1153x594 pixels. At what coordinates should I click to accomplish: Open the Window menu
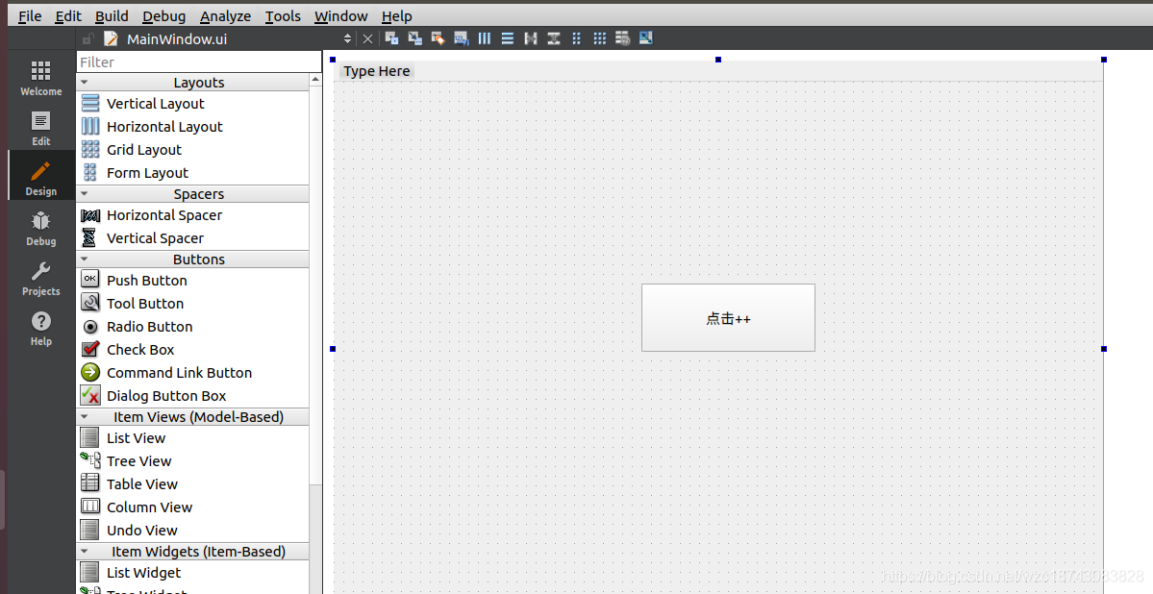pos(341,16)
